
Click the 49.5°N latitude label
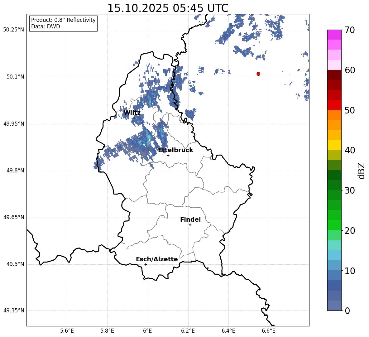[16, 264]
